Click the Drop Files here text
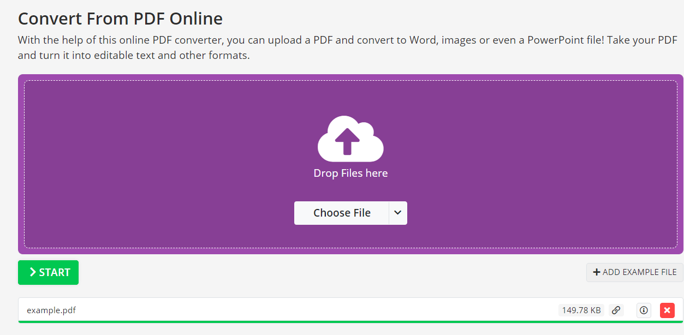 [350, 174]
